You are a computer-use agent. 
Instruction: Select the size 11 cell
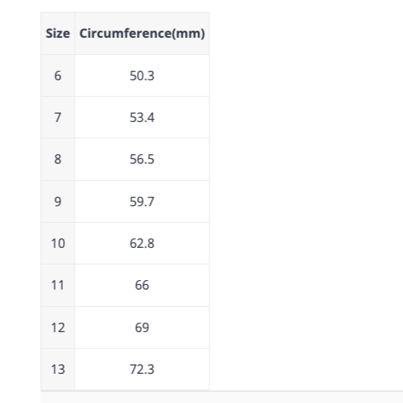(57, 285)
